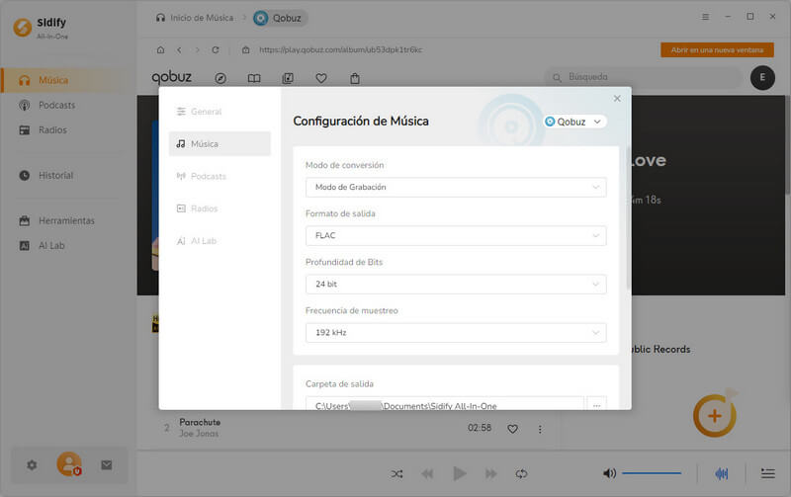Image resolution: width=791 pixels, height=497 pixels.
Task: Click the user account avatar icon
Action: 68,464
